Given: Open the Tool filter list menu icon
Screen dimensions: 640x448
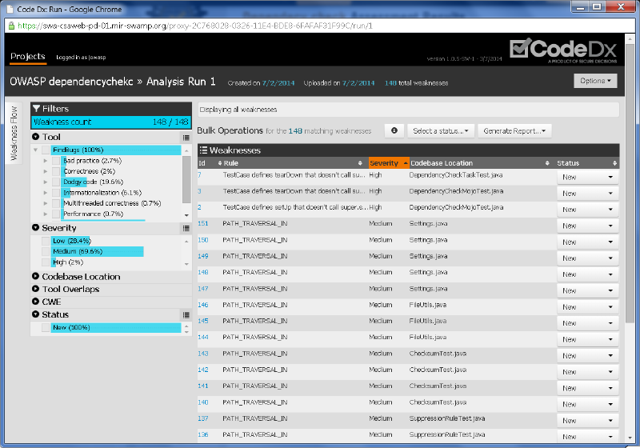Looking at the screenshot, I should click(x=186, y=138).
